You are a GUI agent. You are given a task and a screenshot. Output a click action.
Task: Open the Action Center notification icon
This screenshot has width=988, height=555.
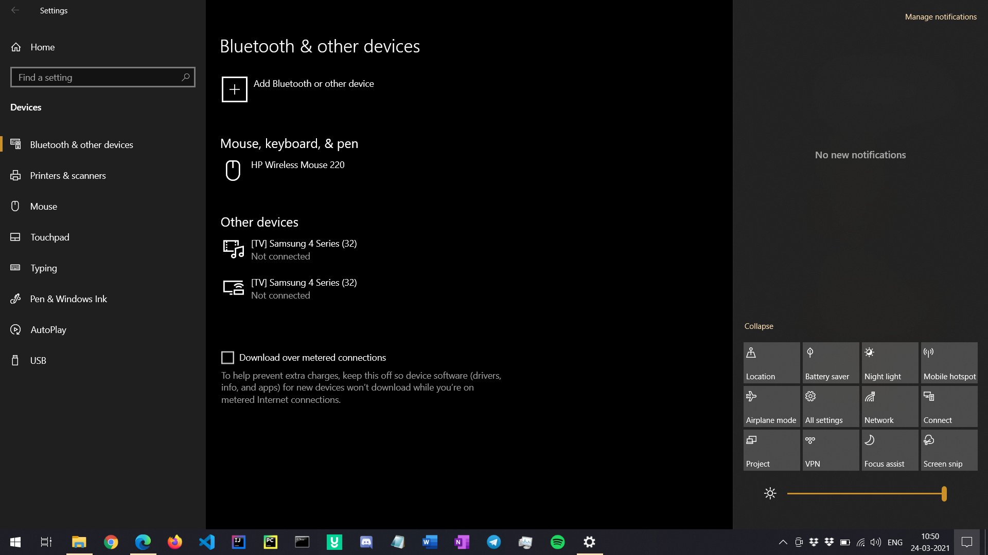coord(967,542)
